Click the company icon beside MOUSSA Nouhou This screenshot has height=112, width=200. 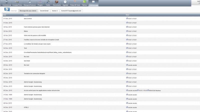[148, 90]
